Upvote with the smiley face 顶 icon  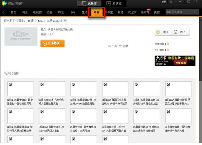point(158,32)
